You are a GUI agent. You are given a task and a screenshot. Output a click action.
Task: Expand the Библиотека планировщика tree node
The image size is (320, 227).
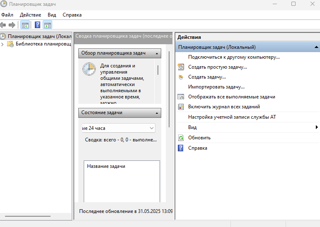[x=2, y=44]
